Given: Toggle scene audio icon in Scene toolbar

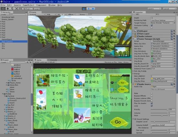Looking at the screenshot, I should (x=66, y=14).
